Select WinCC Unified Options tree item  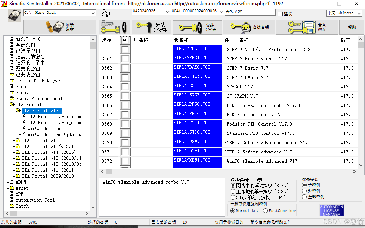coord(58,134)
